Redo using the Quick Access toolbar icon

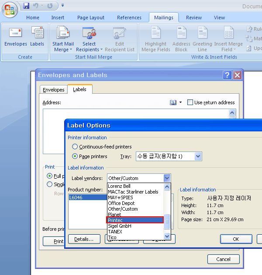tap(50, 6)
